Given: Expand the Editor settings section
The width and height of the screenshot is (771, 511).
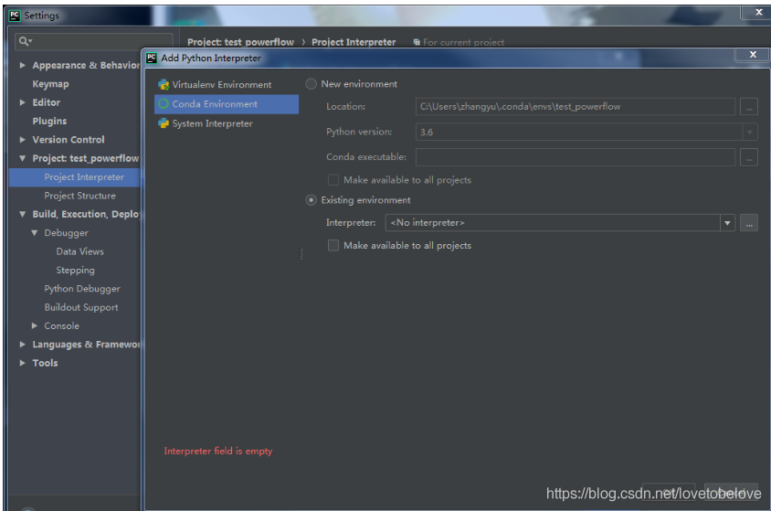Looking at the screenshot, I should [22, 102].
